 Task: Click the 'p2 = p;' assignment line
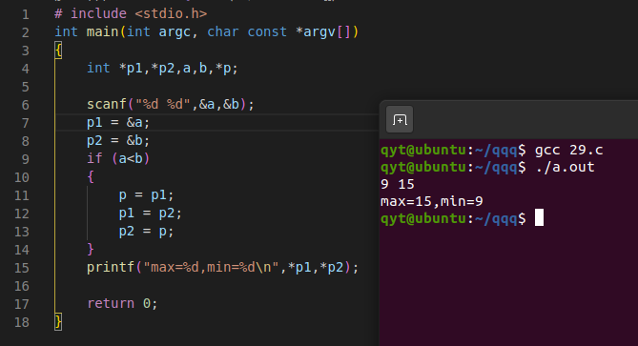(146, 232)
